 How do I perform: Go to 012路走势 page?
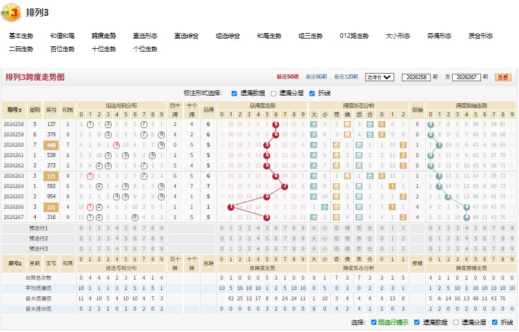point(354,36)
